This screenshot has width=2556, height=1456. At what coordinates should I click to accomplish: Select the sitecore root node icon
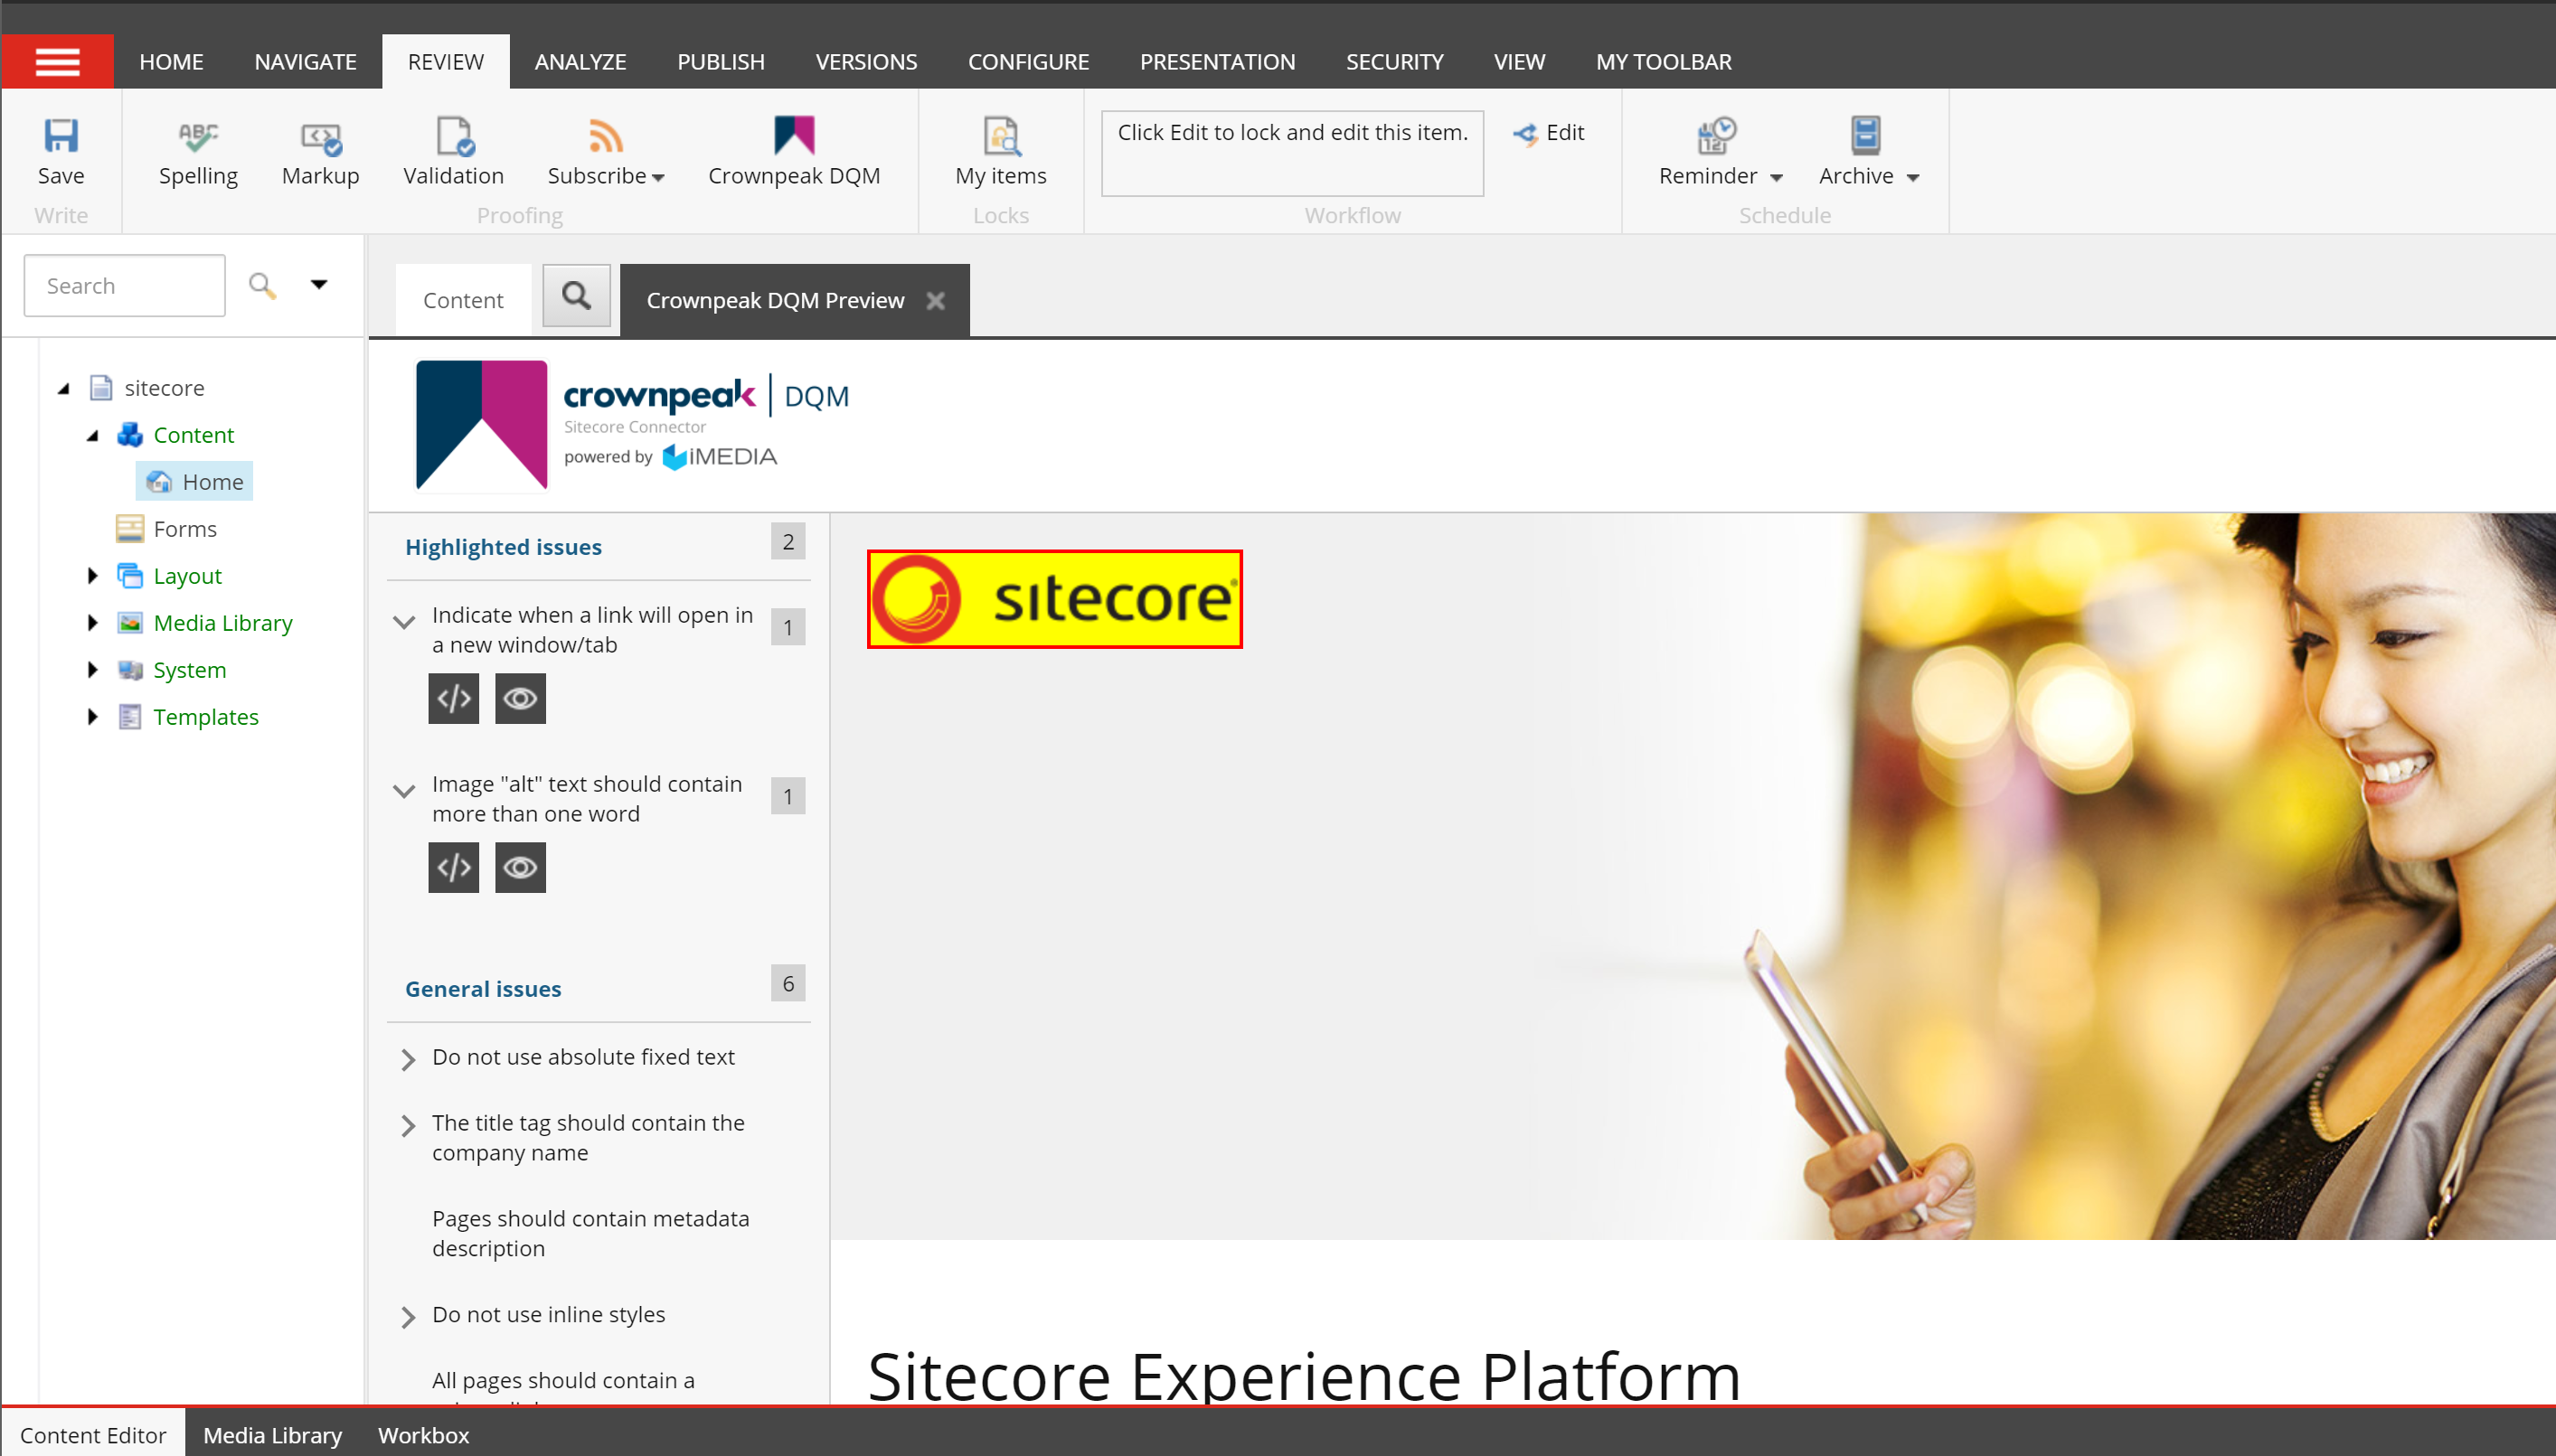[101, 387]
